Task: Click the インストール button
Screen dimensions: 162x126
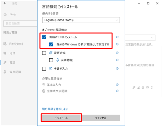Action: pyautogui.click(x=61, y=118)
